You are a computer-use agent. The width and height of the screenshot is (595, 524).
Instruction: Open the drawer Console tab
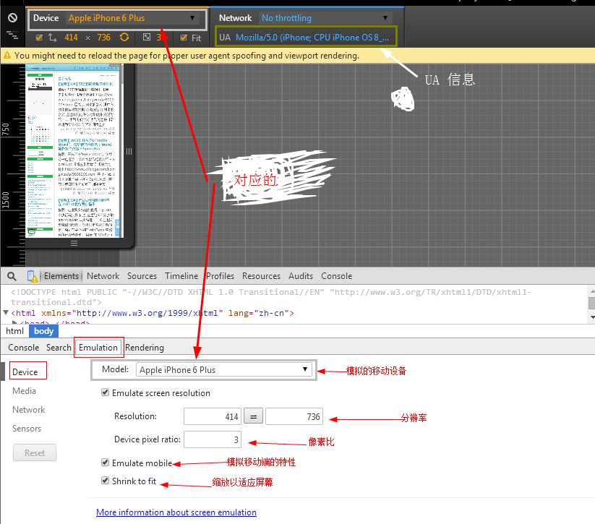(24, 347)
